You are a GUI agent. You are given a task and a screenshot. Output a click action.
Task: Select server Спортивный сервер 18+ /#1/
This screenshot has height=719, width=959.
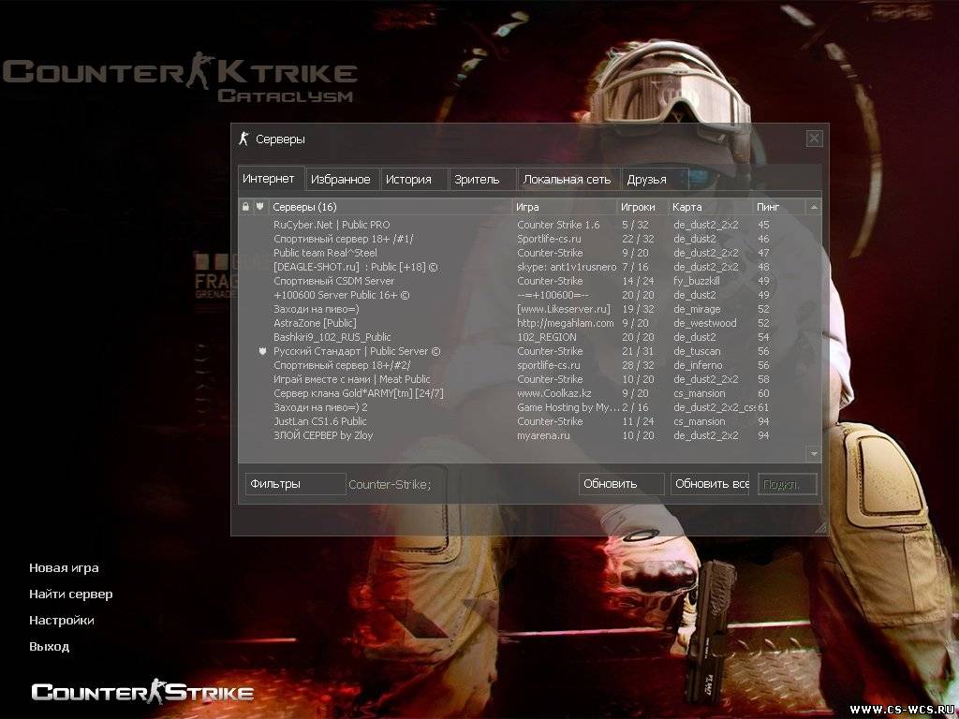click(x=523, y=239)
